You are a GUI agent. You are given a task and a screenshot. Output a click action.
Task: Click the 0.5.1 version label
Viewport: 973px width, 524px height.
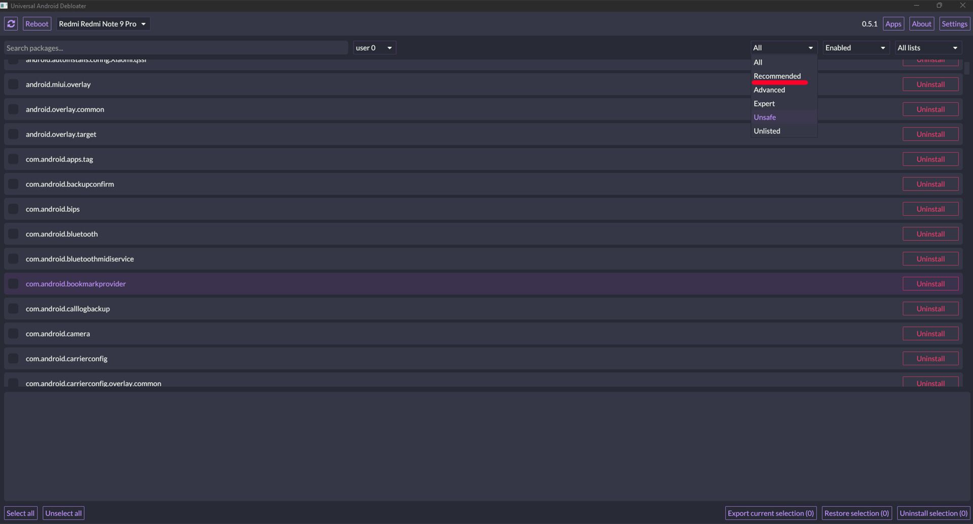(869, 24)
